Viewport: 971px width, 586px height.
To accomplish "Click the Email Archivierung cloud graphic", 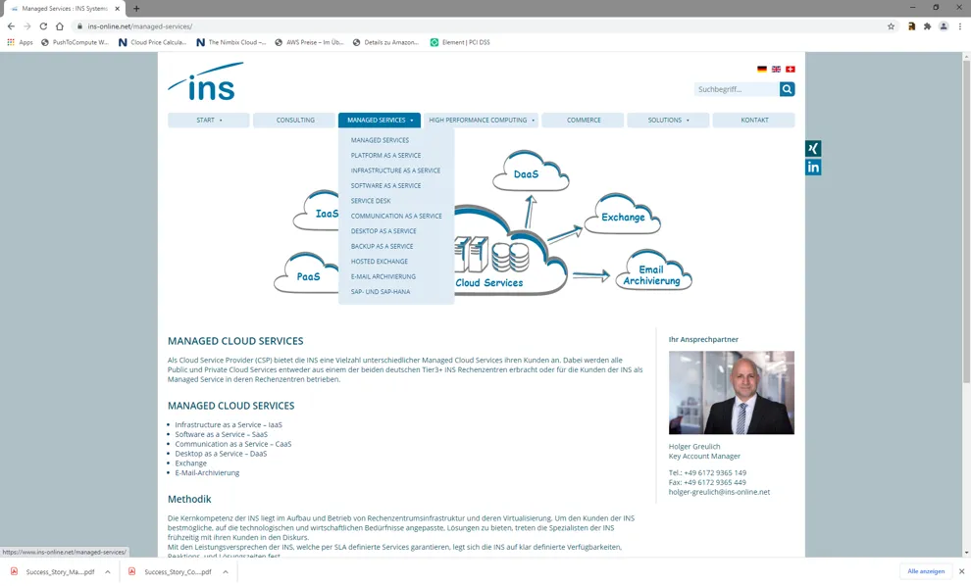I will pyautogui.click(x=652, y=270).
